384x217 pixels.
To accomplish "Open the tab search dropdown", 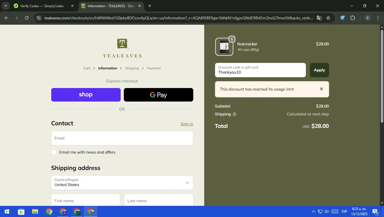I will (x=6, y=6).
